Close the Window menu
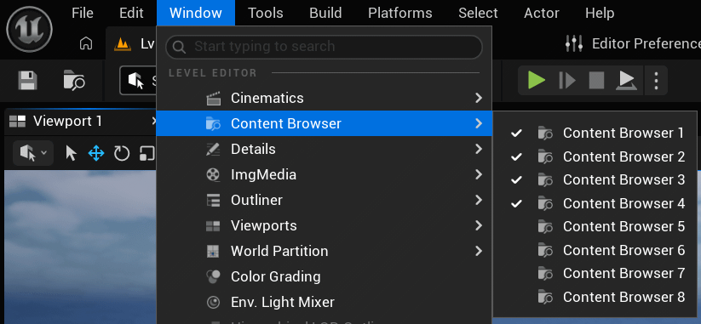Screen dimensions: 701x324 coord(196,13)
